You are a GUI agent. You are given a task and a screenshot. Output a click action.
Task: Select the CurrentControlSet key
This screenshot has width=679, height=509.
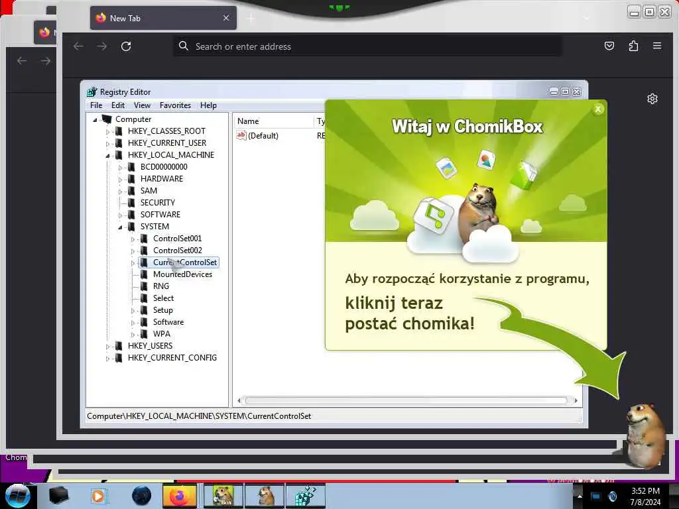click(185, 262)
